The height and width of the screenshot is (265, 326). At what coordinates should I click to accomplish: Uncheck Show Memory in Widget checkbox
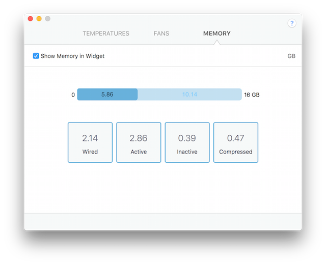[x=36, y=56]
